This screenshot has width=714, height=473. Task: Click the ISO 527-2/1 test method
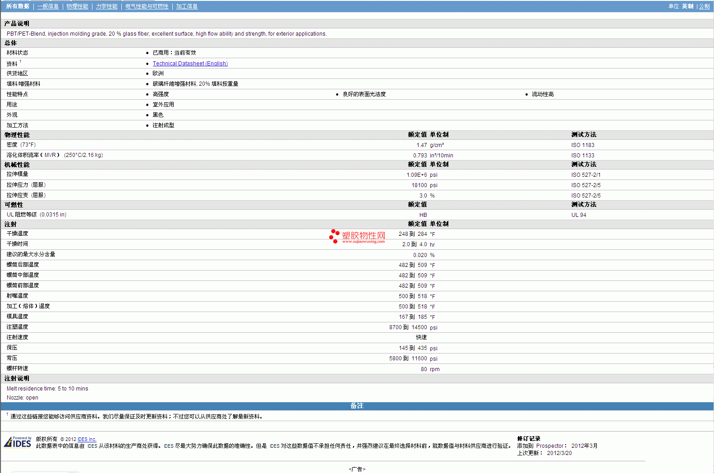tap(585, 175)
